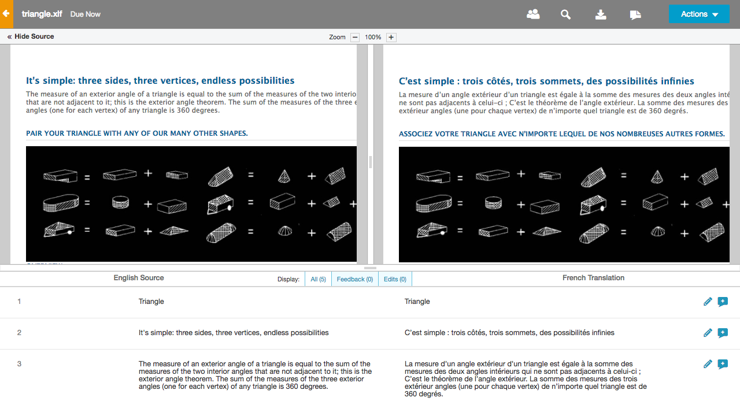Add comment to segment 1 translation
Screen dimensions: 740x401
click(x=723, y=302)
